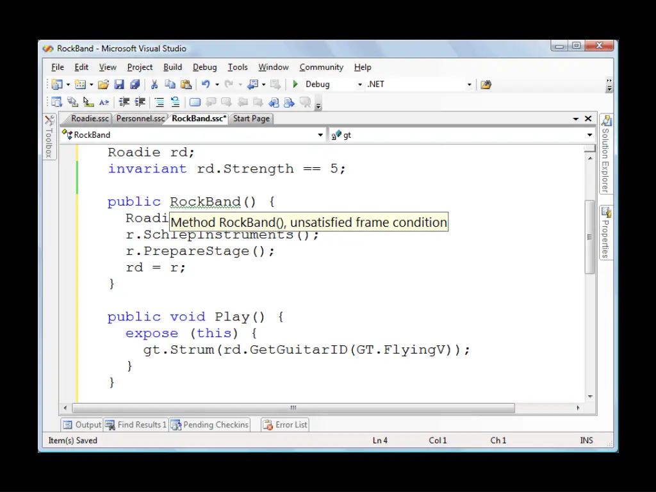Open the Properties side panel
The image size is (656, 492).
(x=606, y=233)
